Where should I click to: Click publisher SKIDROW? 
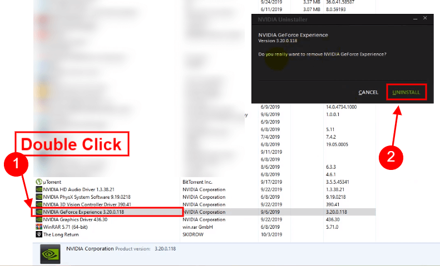pyautogui.click(x=193, y=235)
